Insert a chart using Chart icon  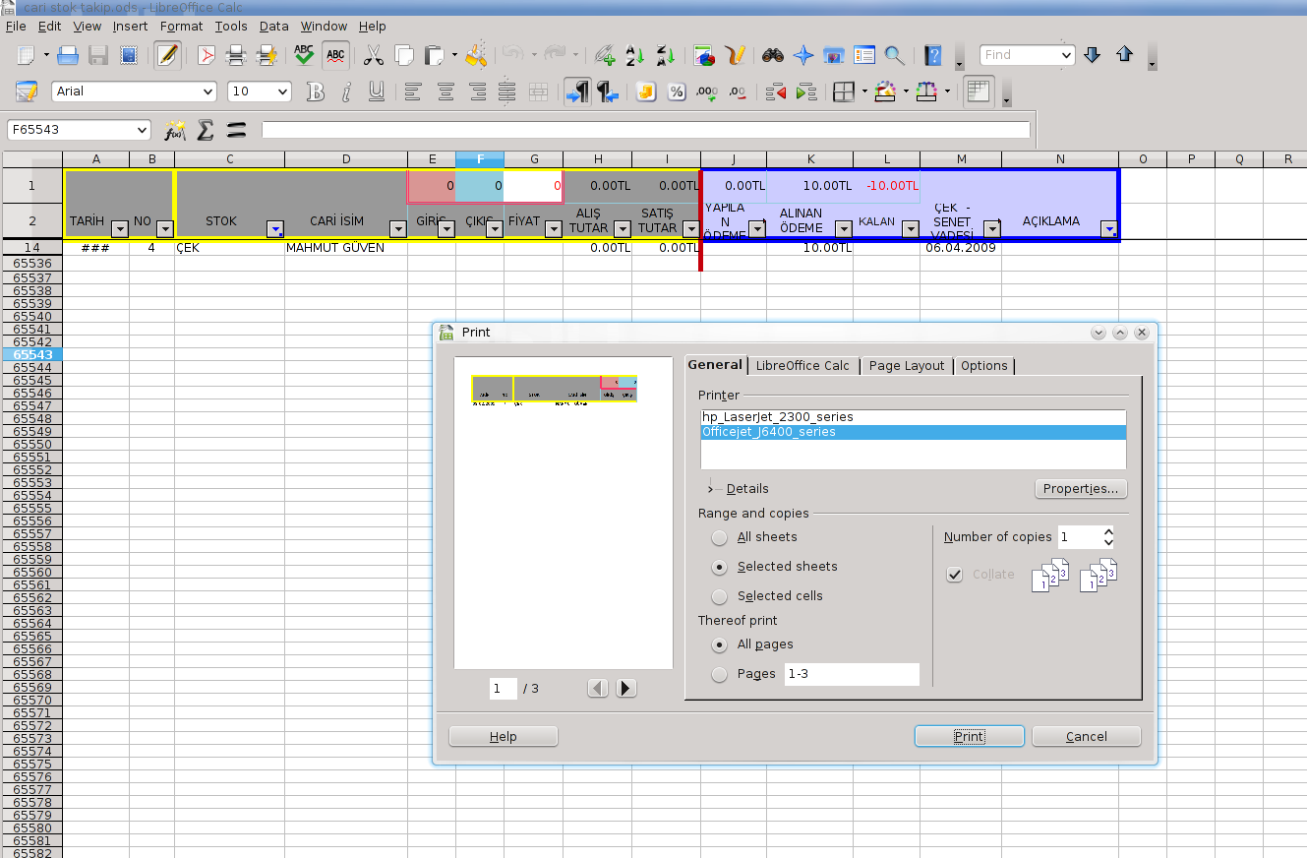click(x=704, y=55)
